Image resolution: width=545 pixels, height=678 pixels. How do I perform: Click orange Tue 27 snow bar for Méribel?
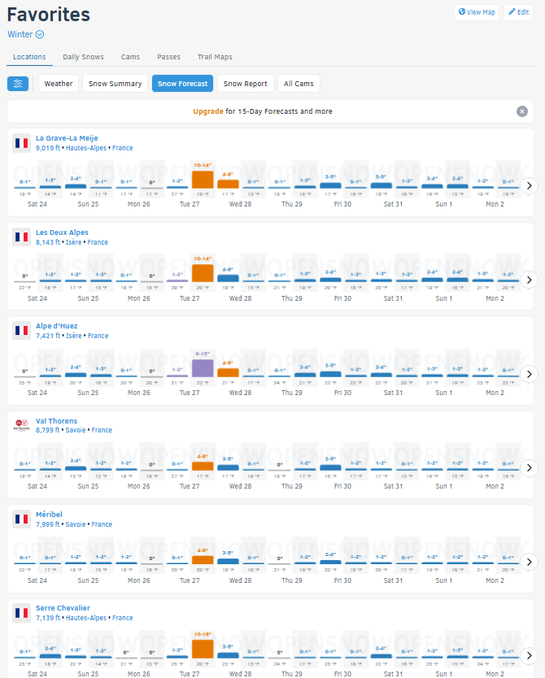203,558
